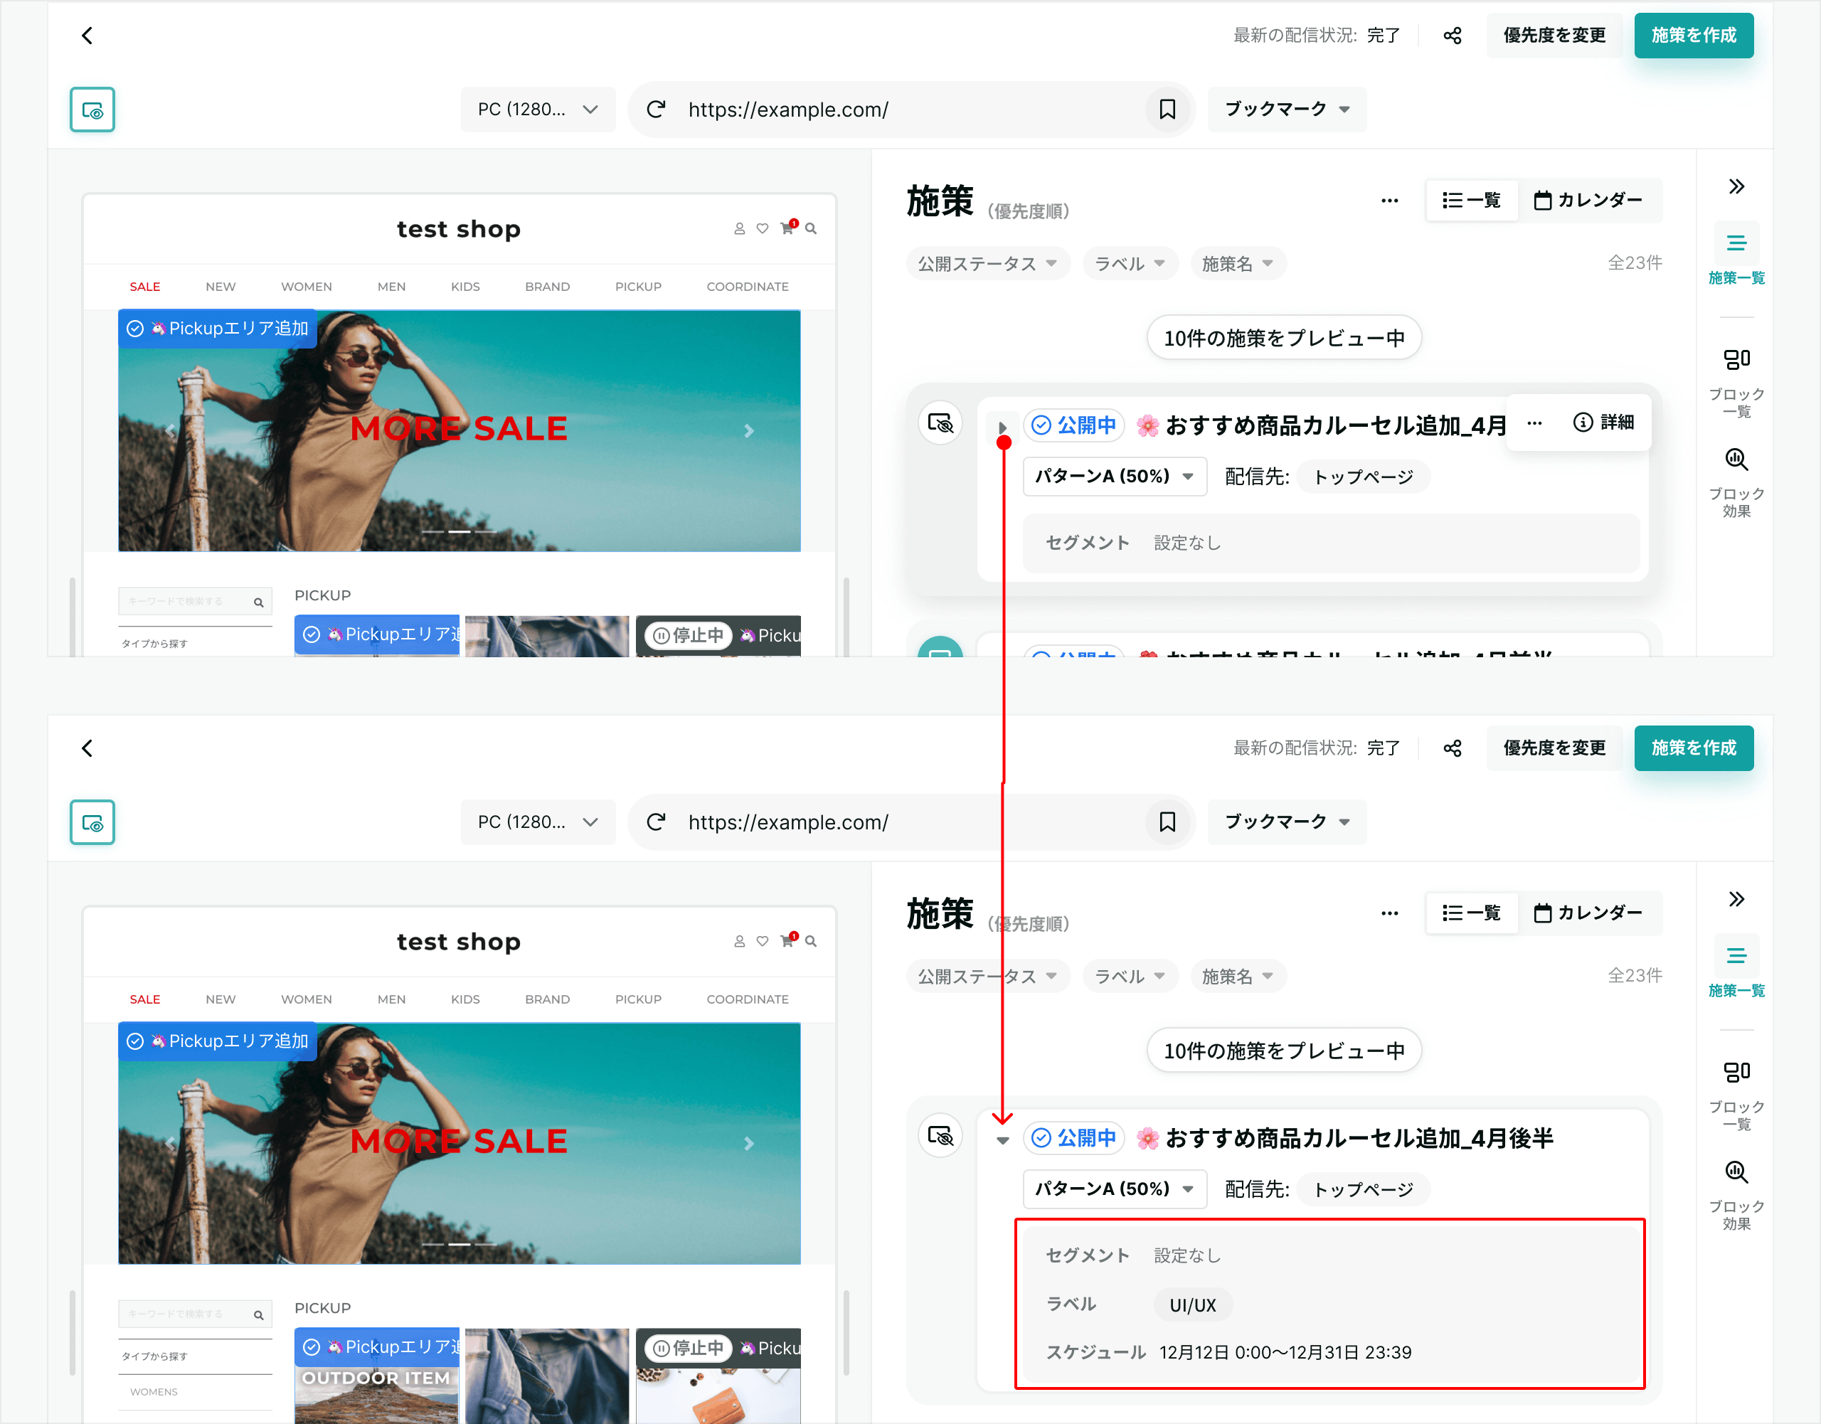This screenshot has width=1821, height=1424.
Task: Click the UI/UX label chip
Action: coord(1192,1305)
